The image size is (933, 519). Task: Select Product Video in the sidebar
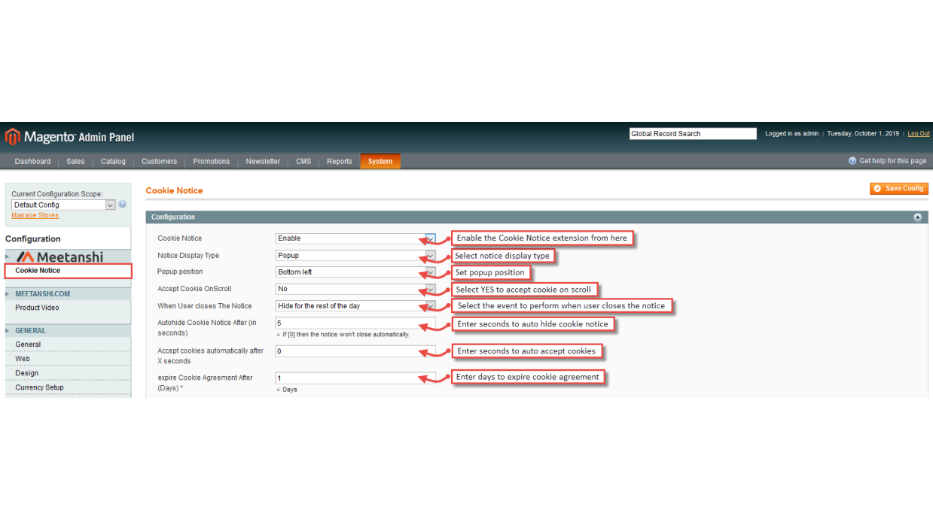[x=37, y=308]
